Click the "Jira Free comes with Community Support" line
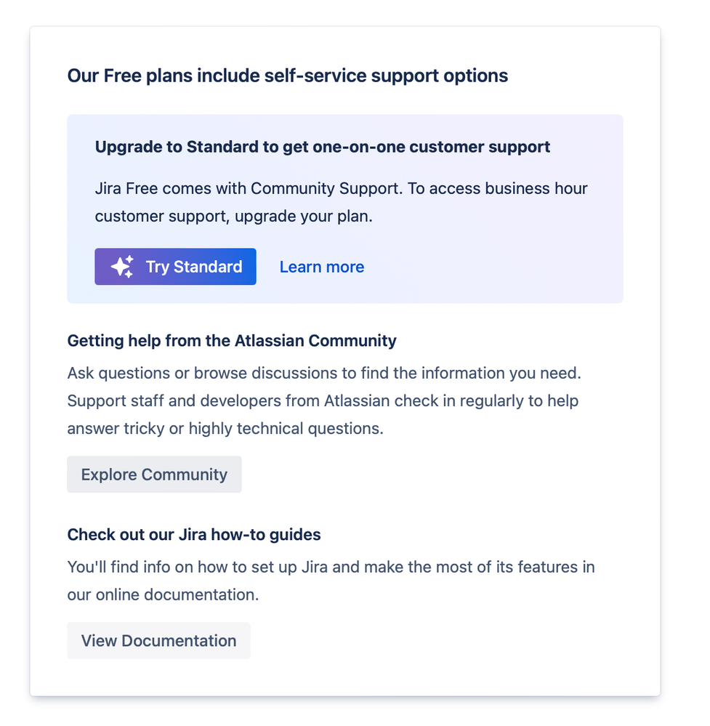Viewport: 710px width, 726px height. tap(342, 188)
